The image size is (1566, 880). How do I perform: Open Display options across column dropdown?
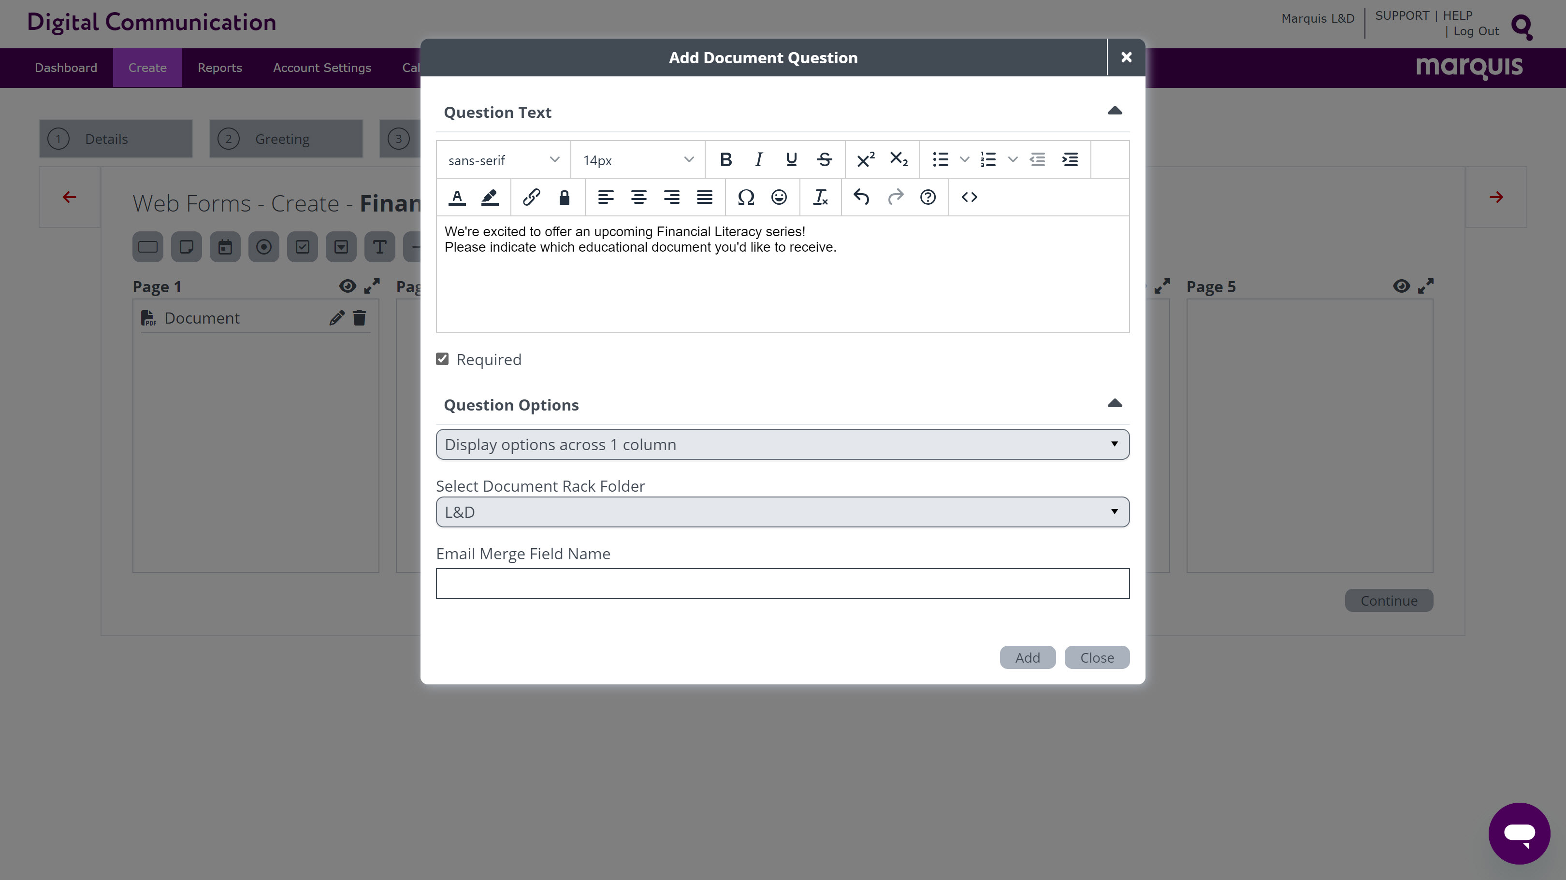(x=783, y=444)
